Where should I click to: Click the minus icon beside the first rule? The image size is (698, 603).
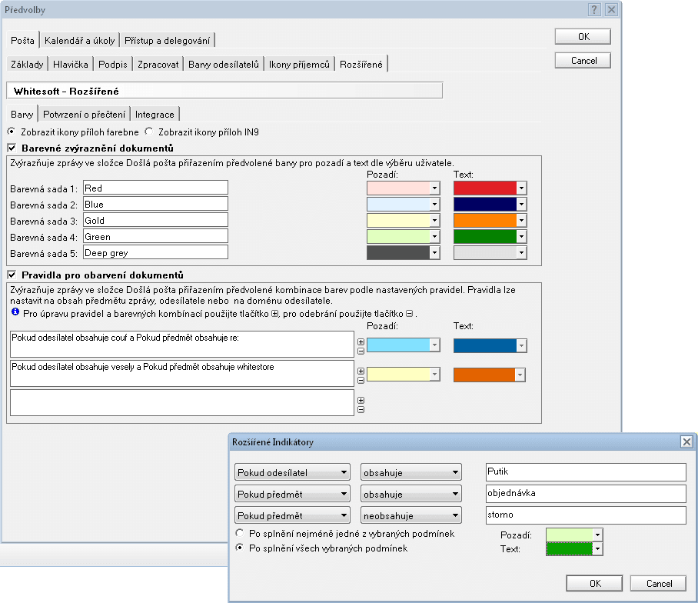tap(361, 351)
